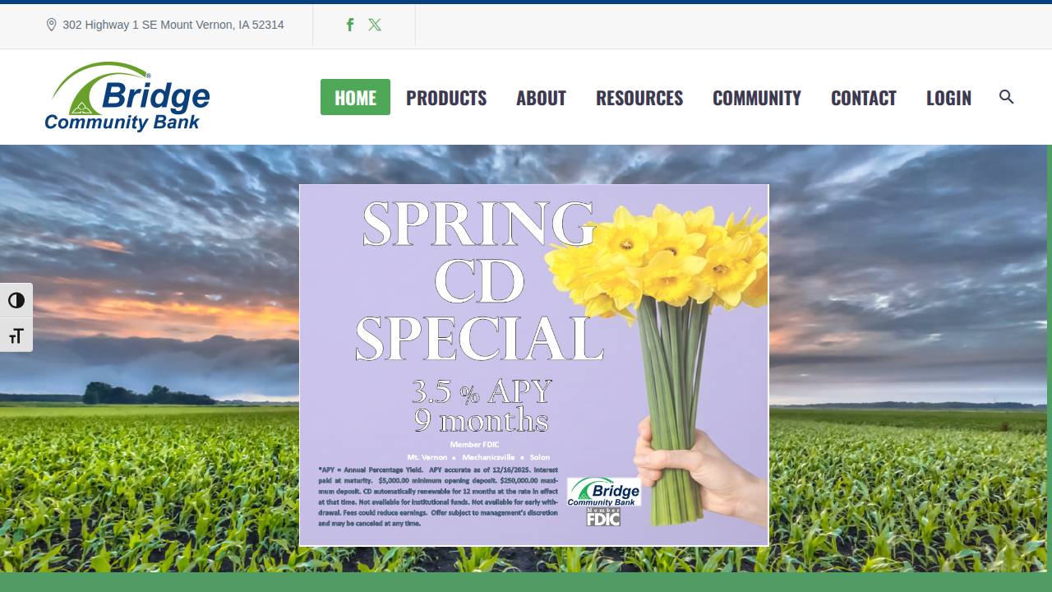Click the Bridge Community Bank header logo
The image size is (1052, 592).
click(x=127, y=96)
